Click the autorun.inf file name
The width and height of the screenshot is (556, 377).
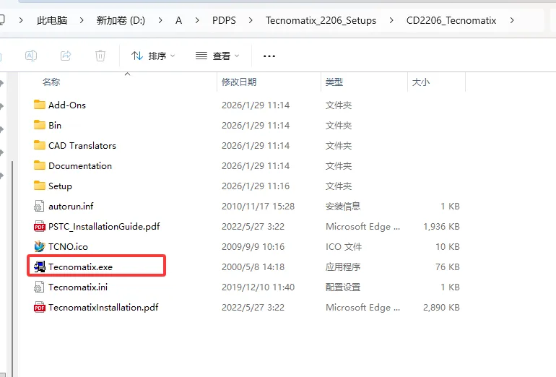[71, 206]
